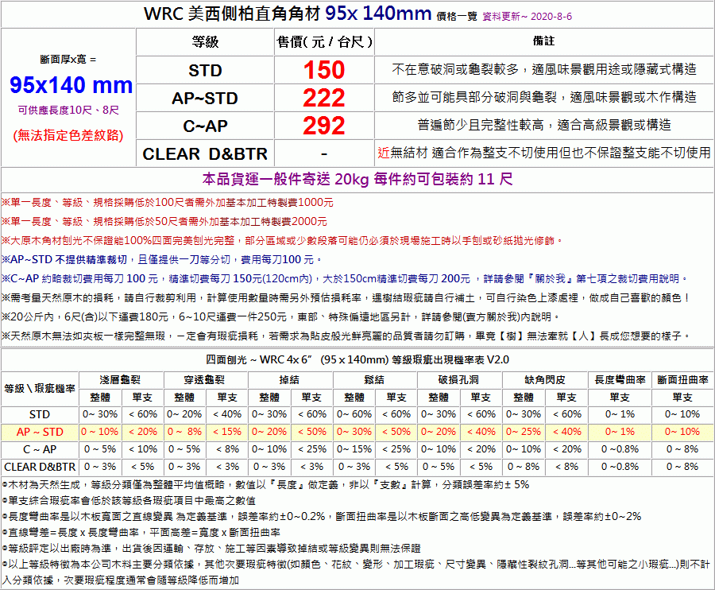Click the '鬆結' column header
Screen dimensions: 715x590
click(374, 379)
